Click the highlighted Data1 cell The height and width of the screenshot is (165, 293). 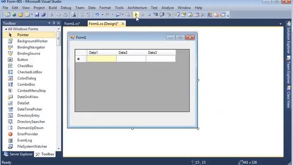(x=102, y=59)
